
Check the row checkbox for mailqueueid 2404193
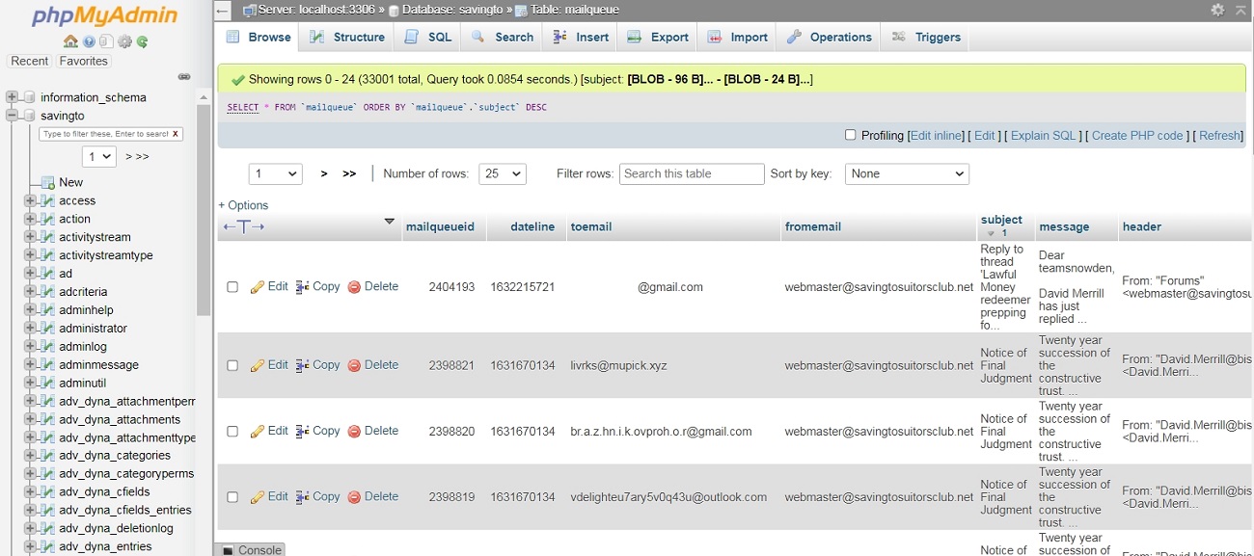click(232, 287)
